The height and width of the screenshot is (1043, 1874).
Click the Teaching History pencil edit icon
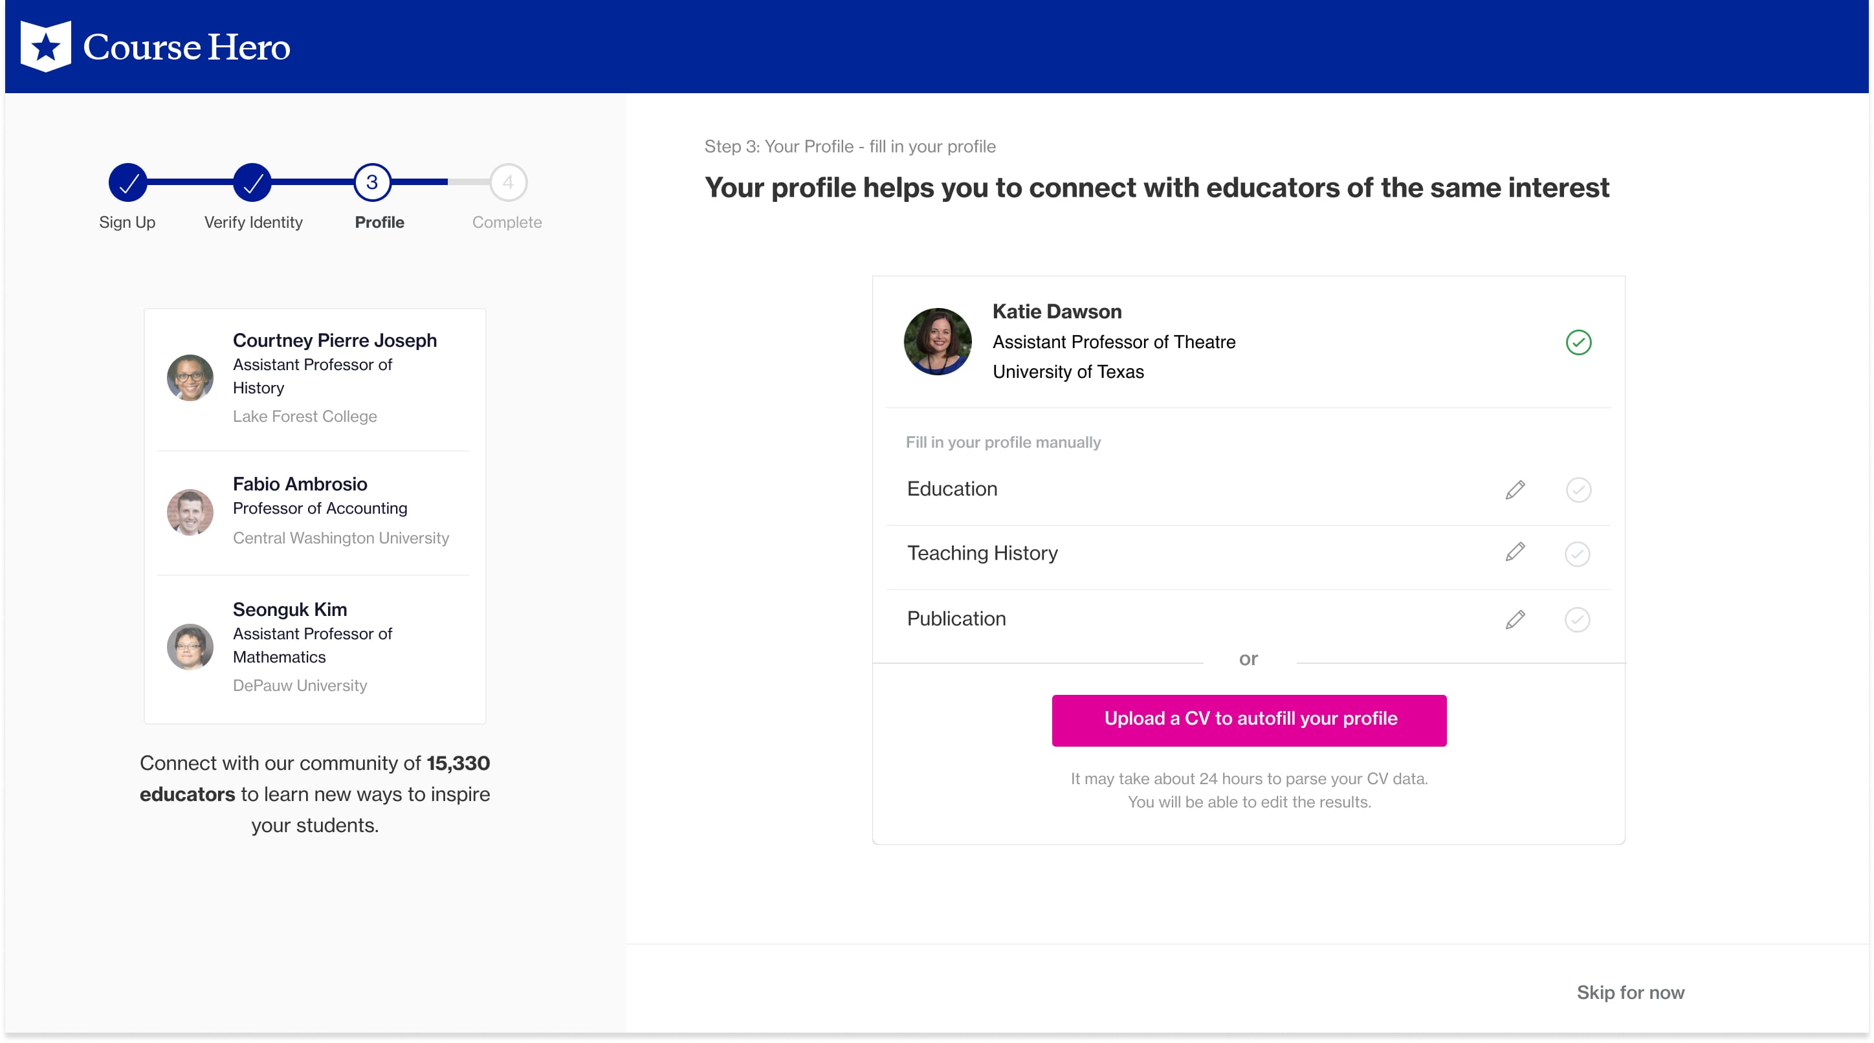click(1515, 553)
